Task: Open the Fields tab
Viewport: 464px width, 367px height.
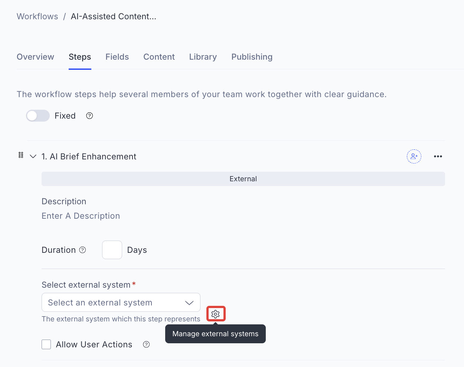Action: pyautogui.click(x=117, y=57)
